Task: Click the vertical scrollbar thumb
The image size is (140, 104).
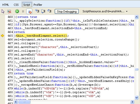Action: 137,69
